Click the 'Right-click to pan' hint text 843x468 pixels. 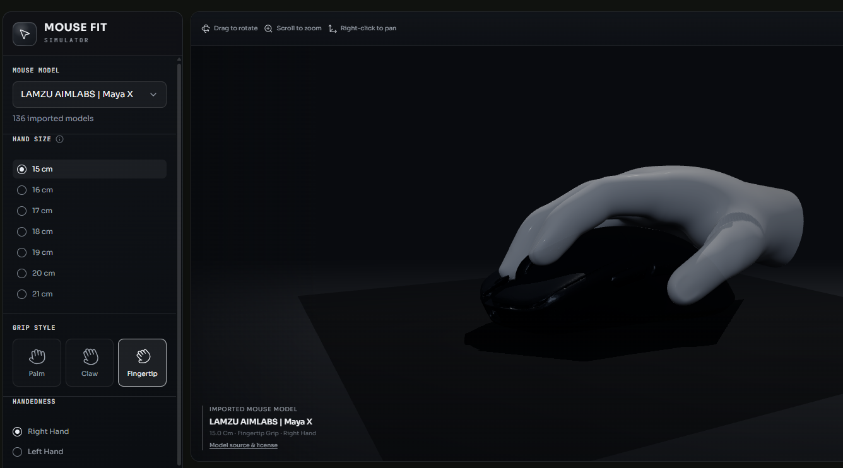coord(368,28)
